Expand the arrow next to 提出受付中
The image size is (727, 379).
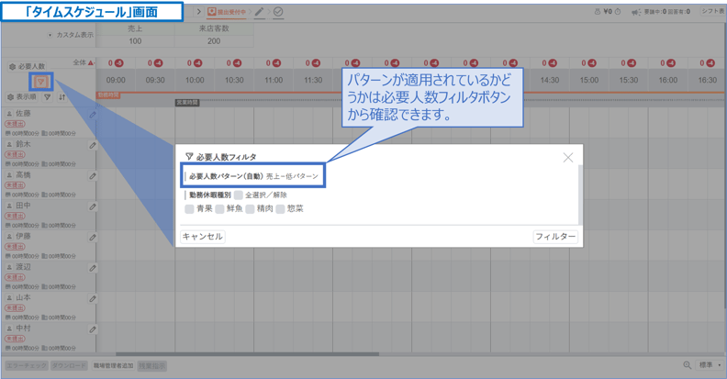click(198, 12)
